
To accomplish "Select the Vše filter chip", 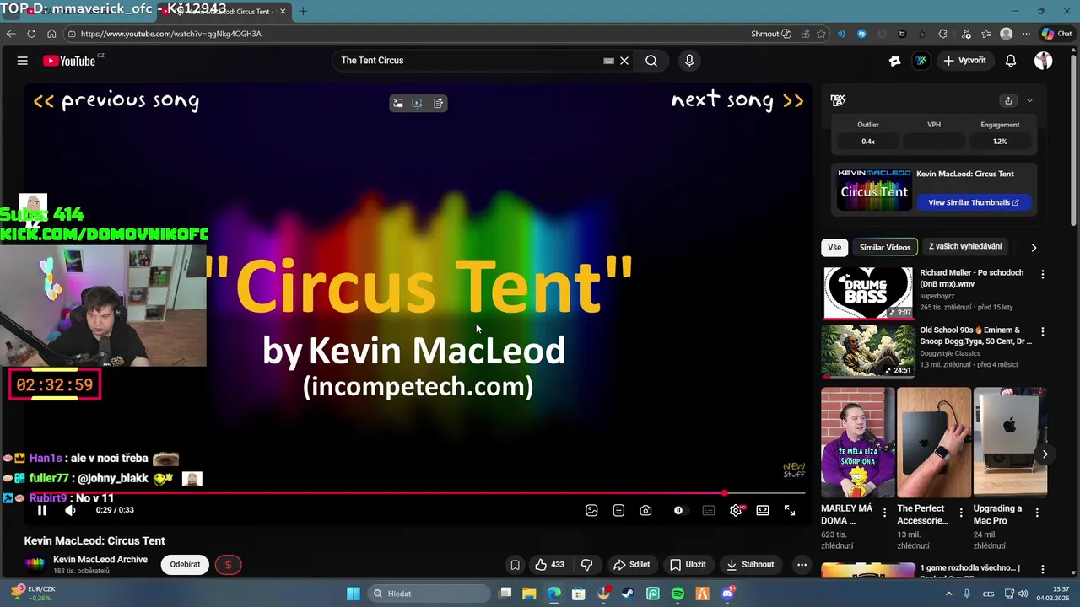I will pos(834,248).
